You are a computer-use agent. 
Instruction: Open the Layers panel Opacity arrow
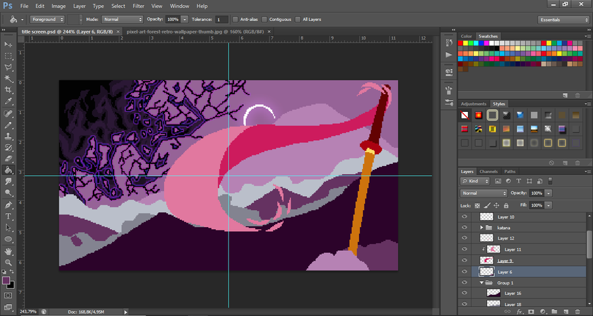pos(548,193)
